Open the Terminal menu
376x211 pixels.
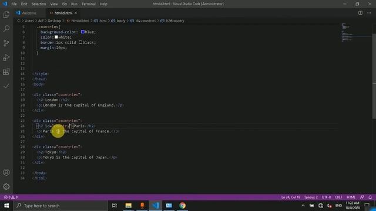(88, 4)
